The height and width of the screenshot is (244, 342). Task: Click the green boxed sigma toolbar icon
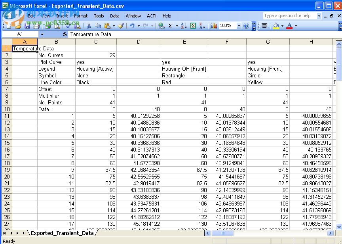193,26
